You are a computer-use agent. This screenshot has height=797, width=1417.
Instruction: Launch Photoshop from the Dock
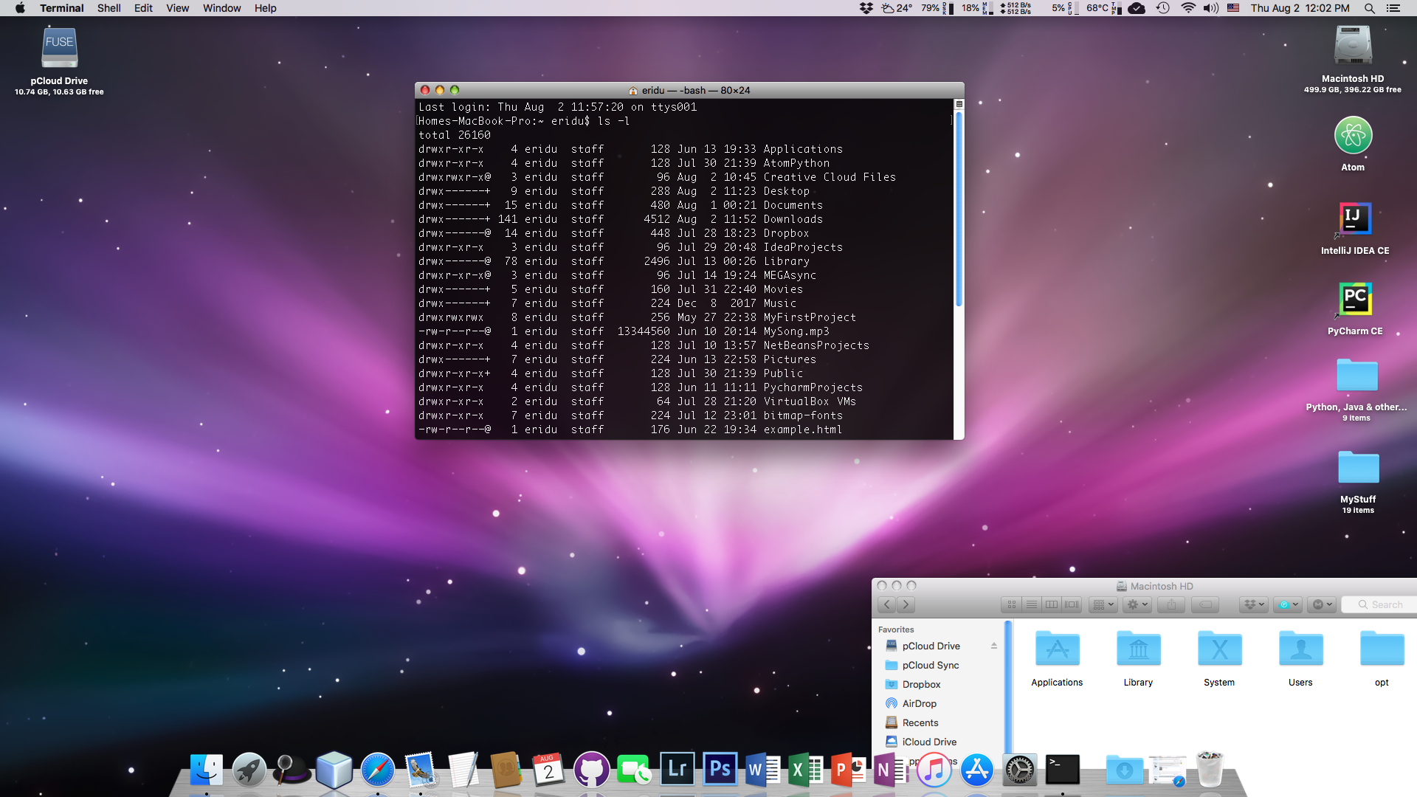point(720,770)
